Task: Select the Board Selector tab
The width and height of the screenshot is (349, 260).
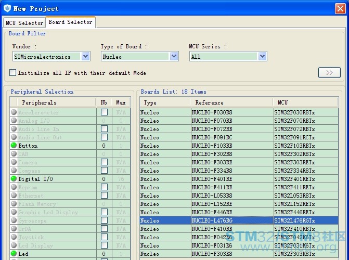Action: [x=71, y=22]
